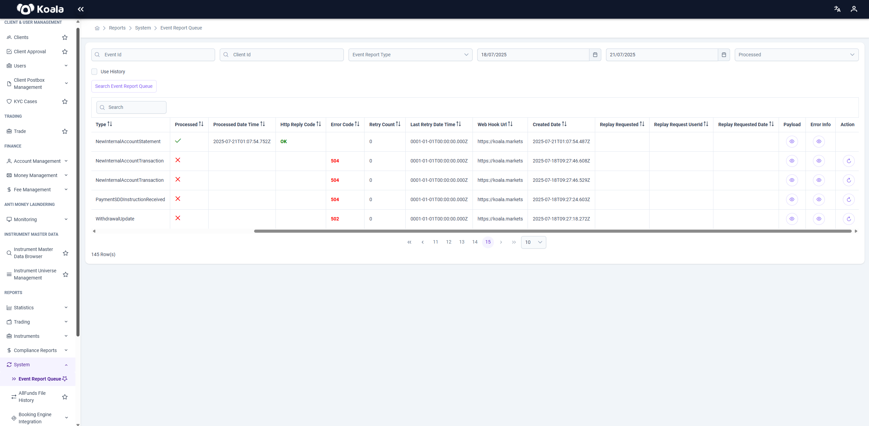Open the Processed filter dropdown
The image size is (869, 426).
pyautogui.click(x=796, y=55)
